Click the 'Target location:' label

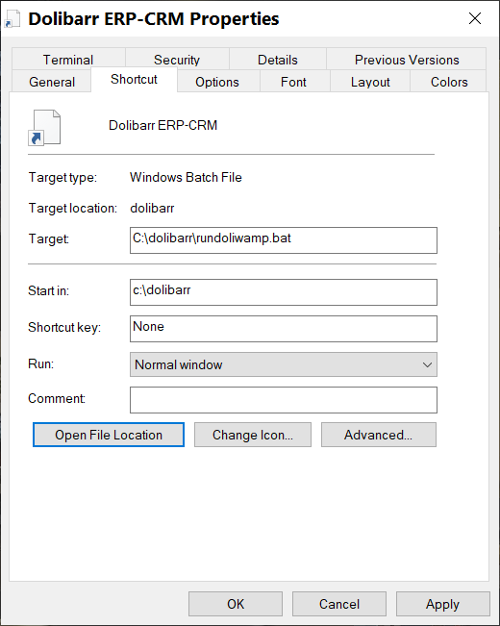tap(73, 208)
